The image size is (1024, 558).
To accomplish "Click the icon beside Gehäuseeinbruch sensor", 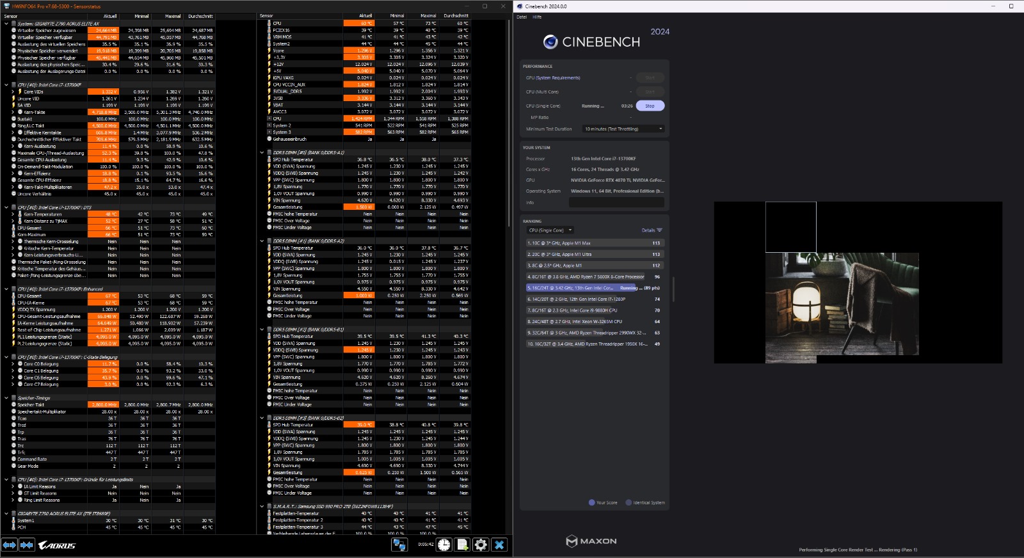I will tap(269, 139).
